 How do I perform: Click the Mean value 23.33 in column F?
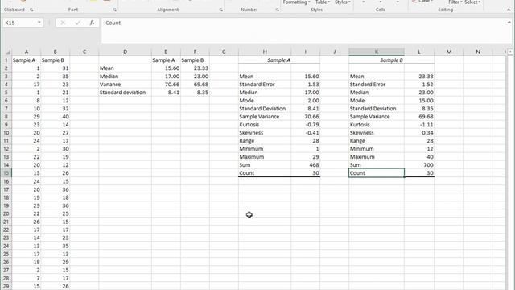click(195, 68)
